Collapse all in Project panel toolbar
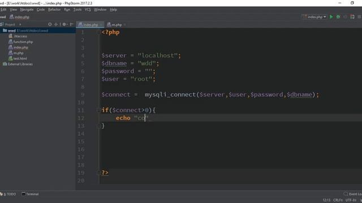Viewport: 362px width, 203px height. point(56,24)
